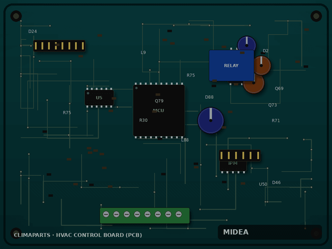Click the Q79 label on the MCU

click(159, 101)
